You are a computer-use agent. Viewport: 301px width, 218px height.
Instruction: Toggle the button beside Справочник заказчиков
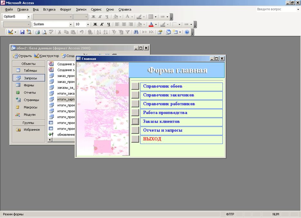pos(135,95)
